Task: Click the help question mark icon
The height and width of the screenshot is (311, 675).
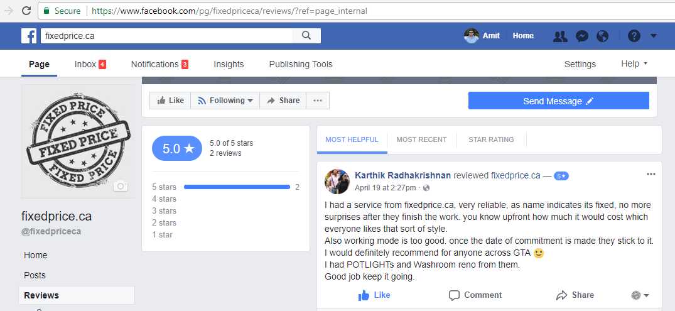Action: [634, 36]
